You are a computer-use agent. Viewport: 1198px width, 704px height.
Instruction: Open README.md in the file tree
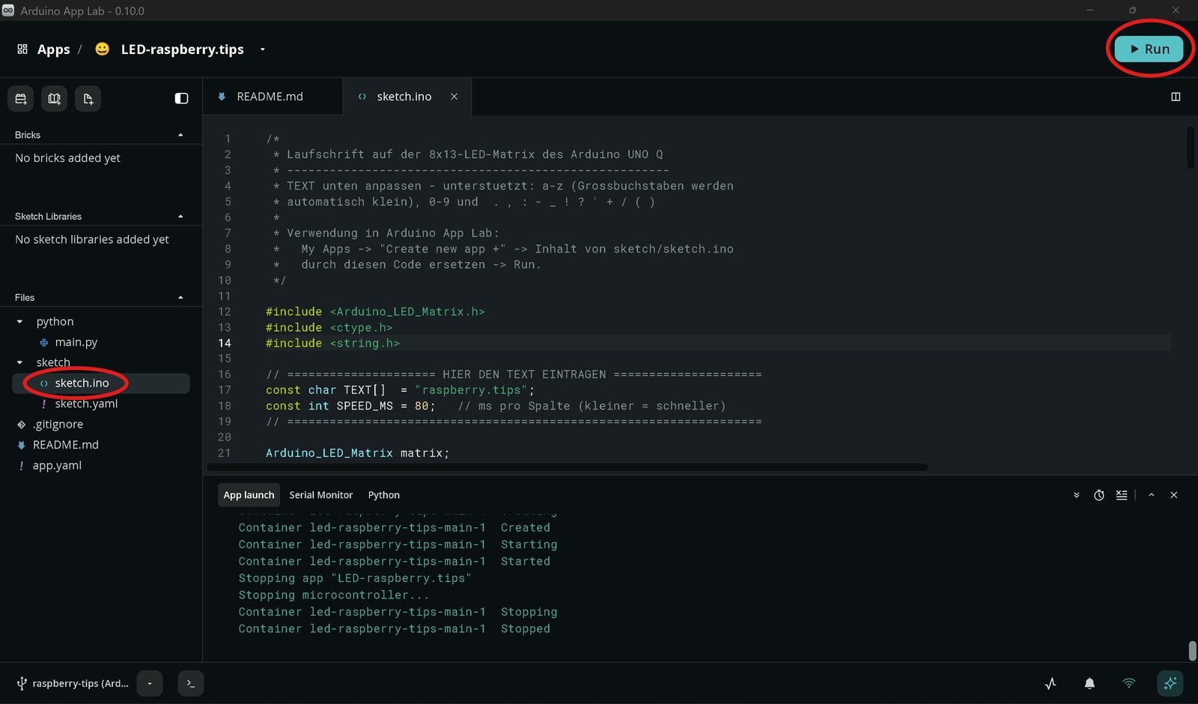(65, 445)
